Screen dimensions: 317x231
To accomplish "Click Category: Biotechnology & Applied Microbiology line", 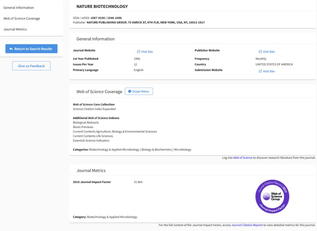I will pyautogui.click(x=105, y=217).
